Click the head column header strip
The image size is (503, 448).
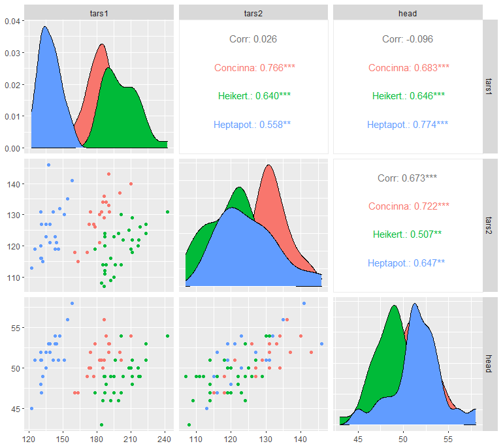point(408,13)
